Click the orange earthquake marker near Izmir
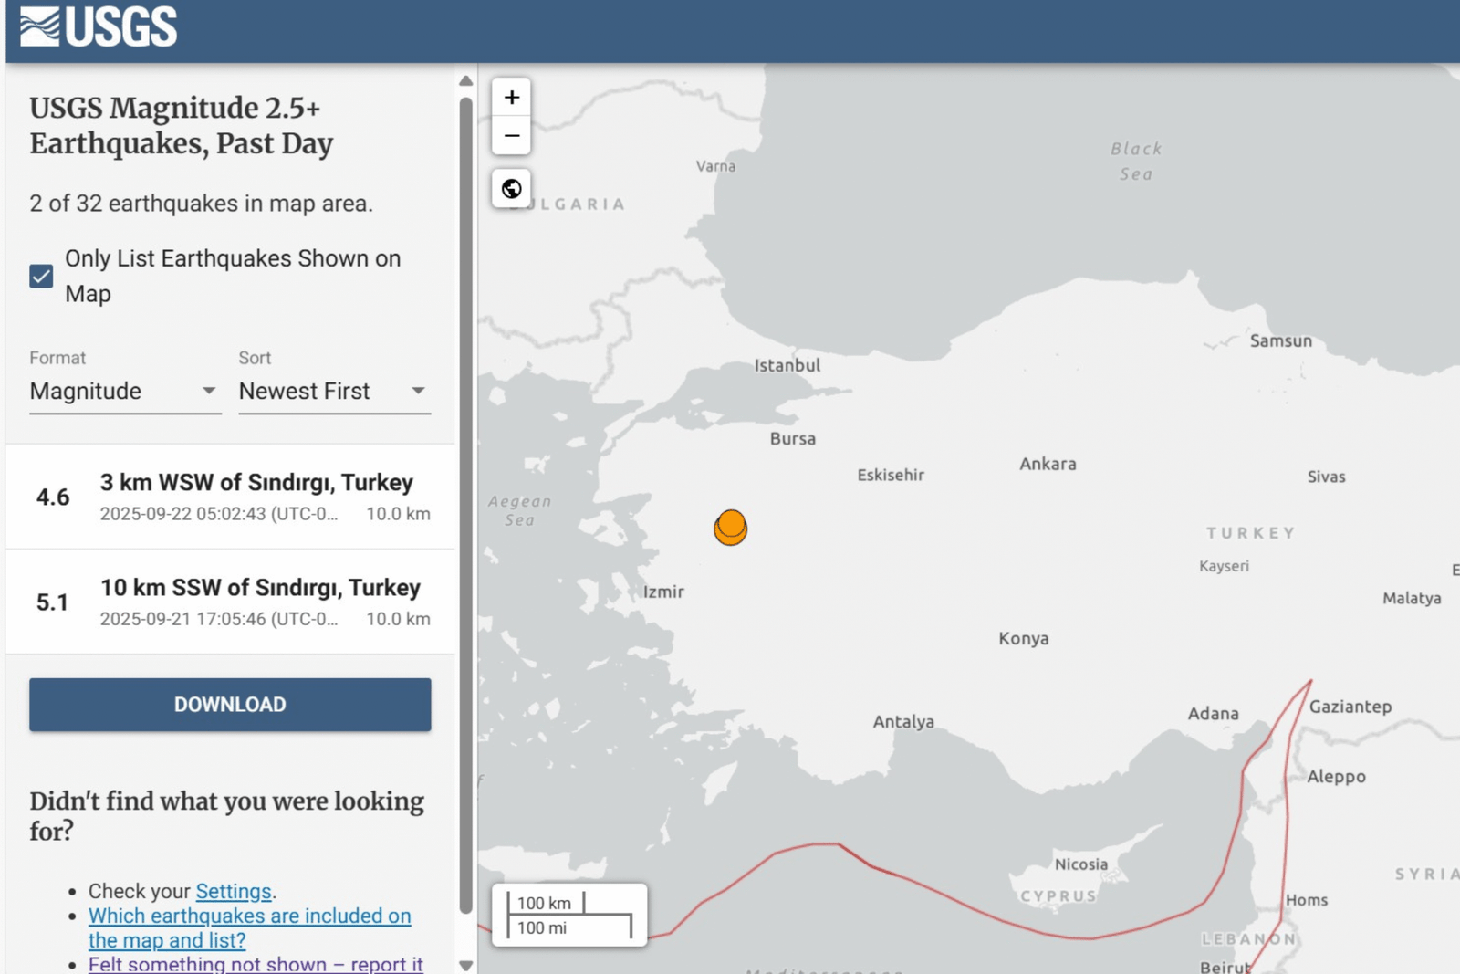The image size is (1460, 974). [x=730, y=528]
